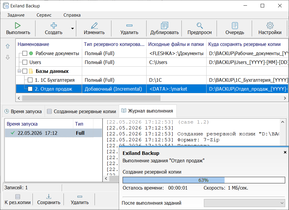Image resolution: width=289 pixels, height=210 pixels.
Task: Sort by Наименование column header
Action: [49, 44]
